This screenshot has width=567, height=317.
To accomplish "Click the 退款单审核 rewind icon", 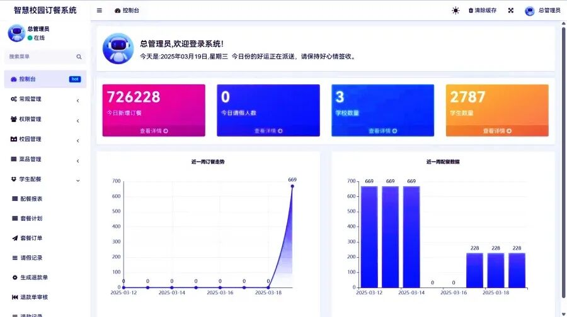I will click(15, 297).
